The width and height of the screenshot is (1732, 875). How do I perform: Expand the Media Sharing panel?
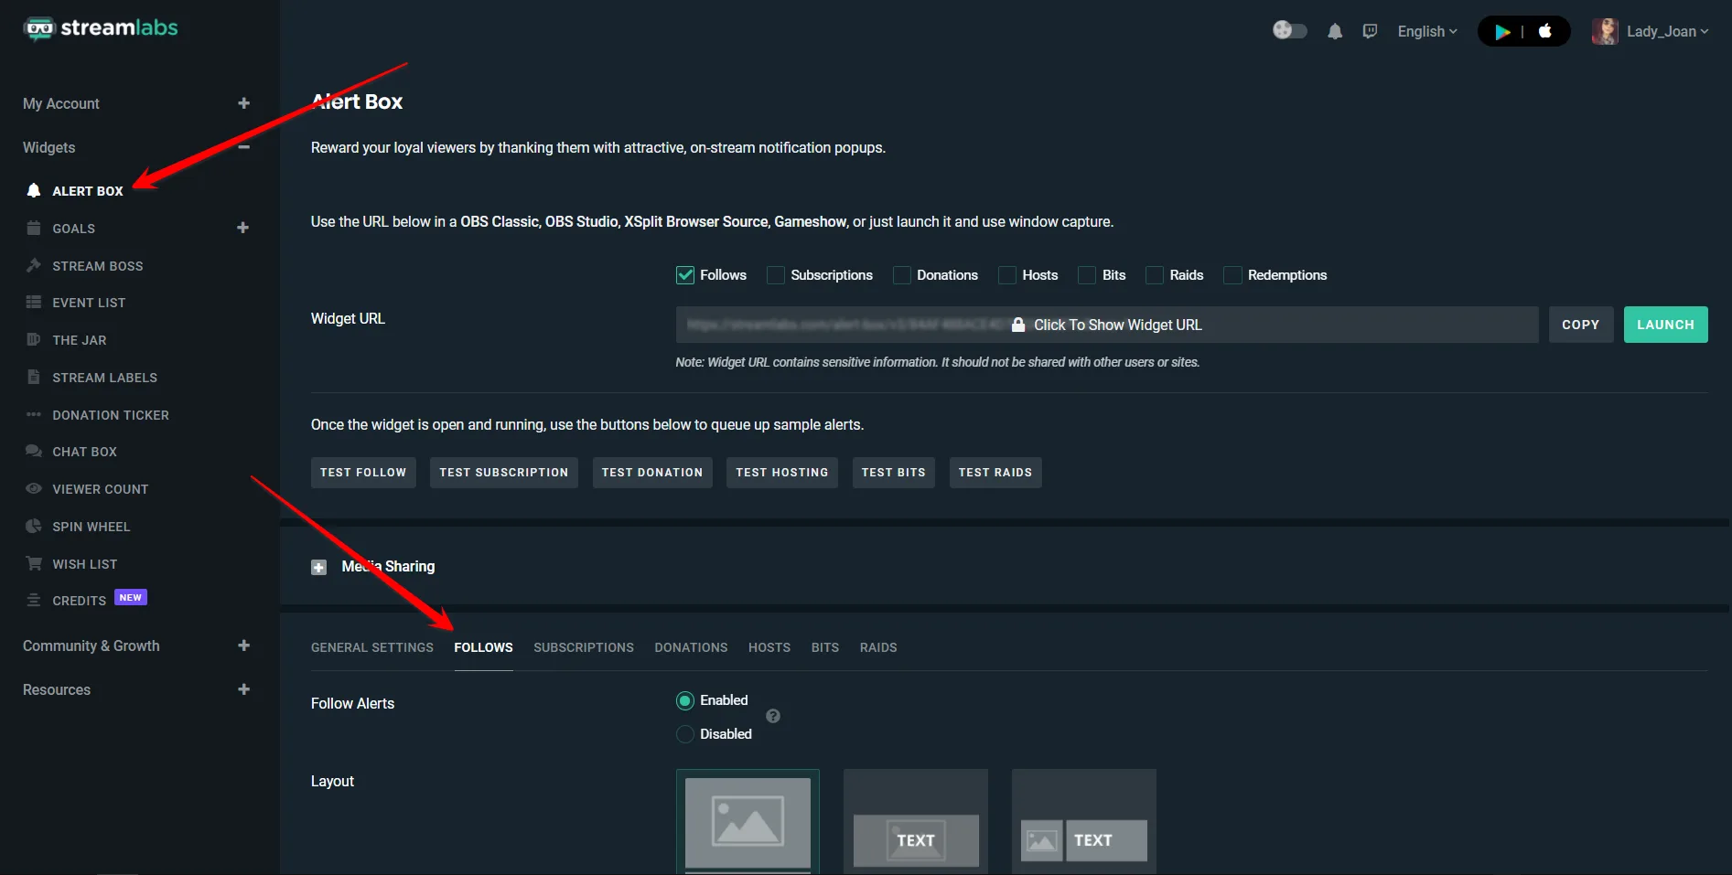click(318, 568)
